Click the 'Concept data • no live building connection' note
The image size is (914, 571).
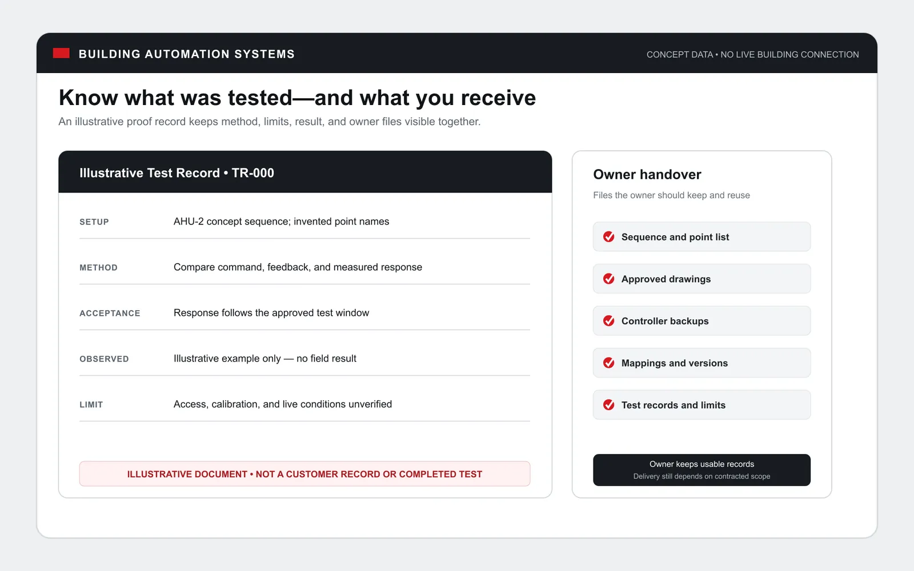(x=752, y=54)
